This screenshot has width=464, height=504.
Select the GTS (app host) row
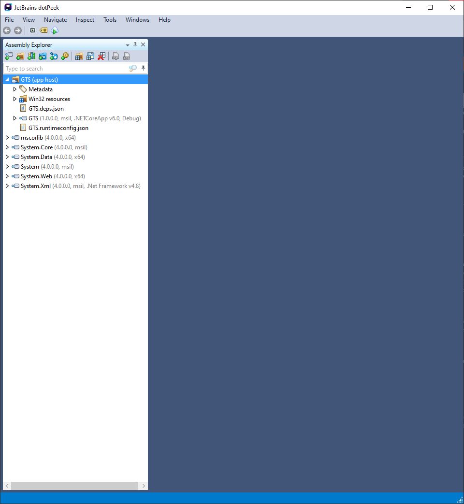click(x=75, y=80)
